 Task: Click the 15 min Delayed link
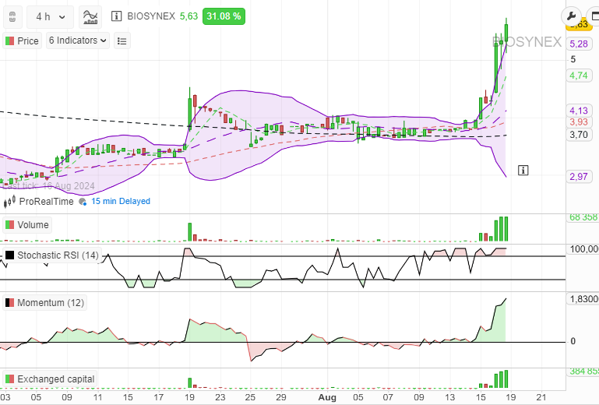click(121, 201)
